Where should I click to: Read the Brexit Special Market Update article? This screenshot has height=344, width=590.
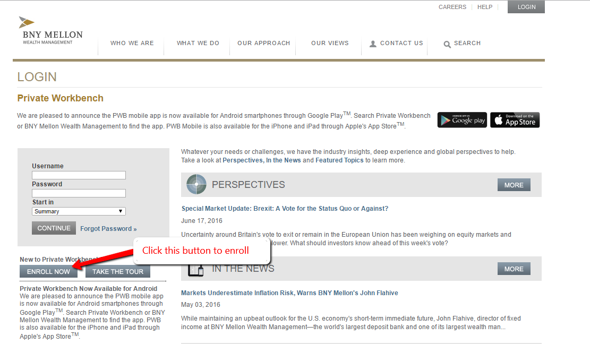point(285,208)
